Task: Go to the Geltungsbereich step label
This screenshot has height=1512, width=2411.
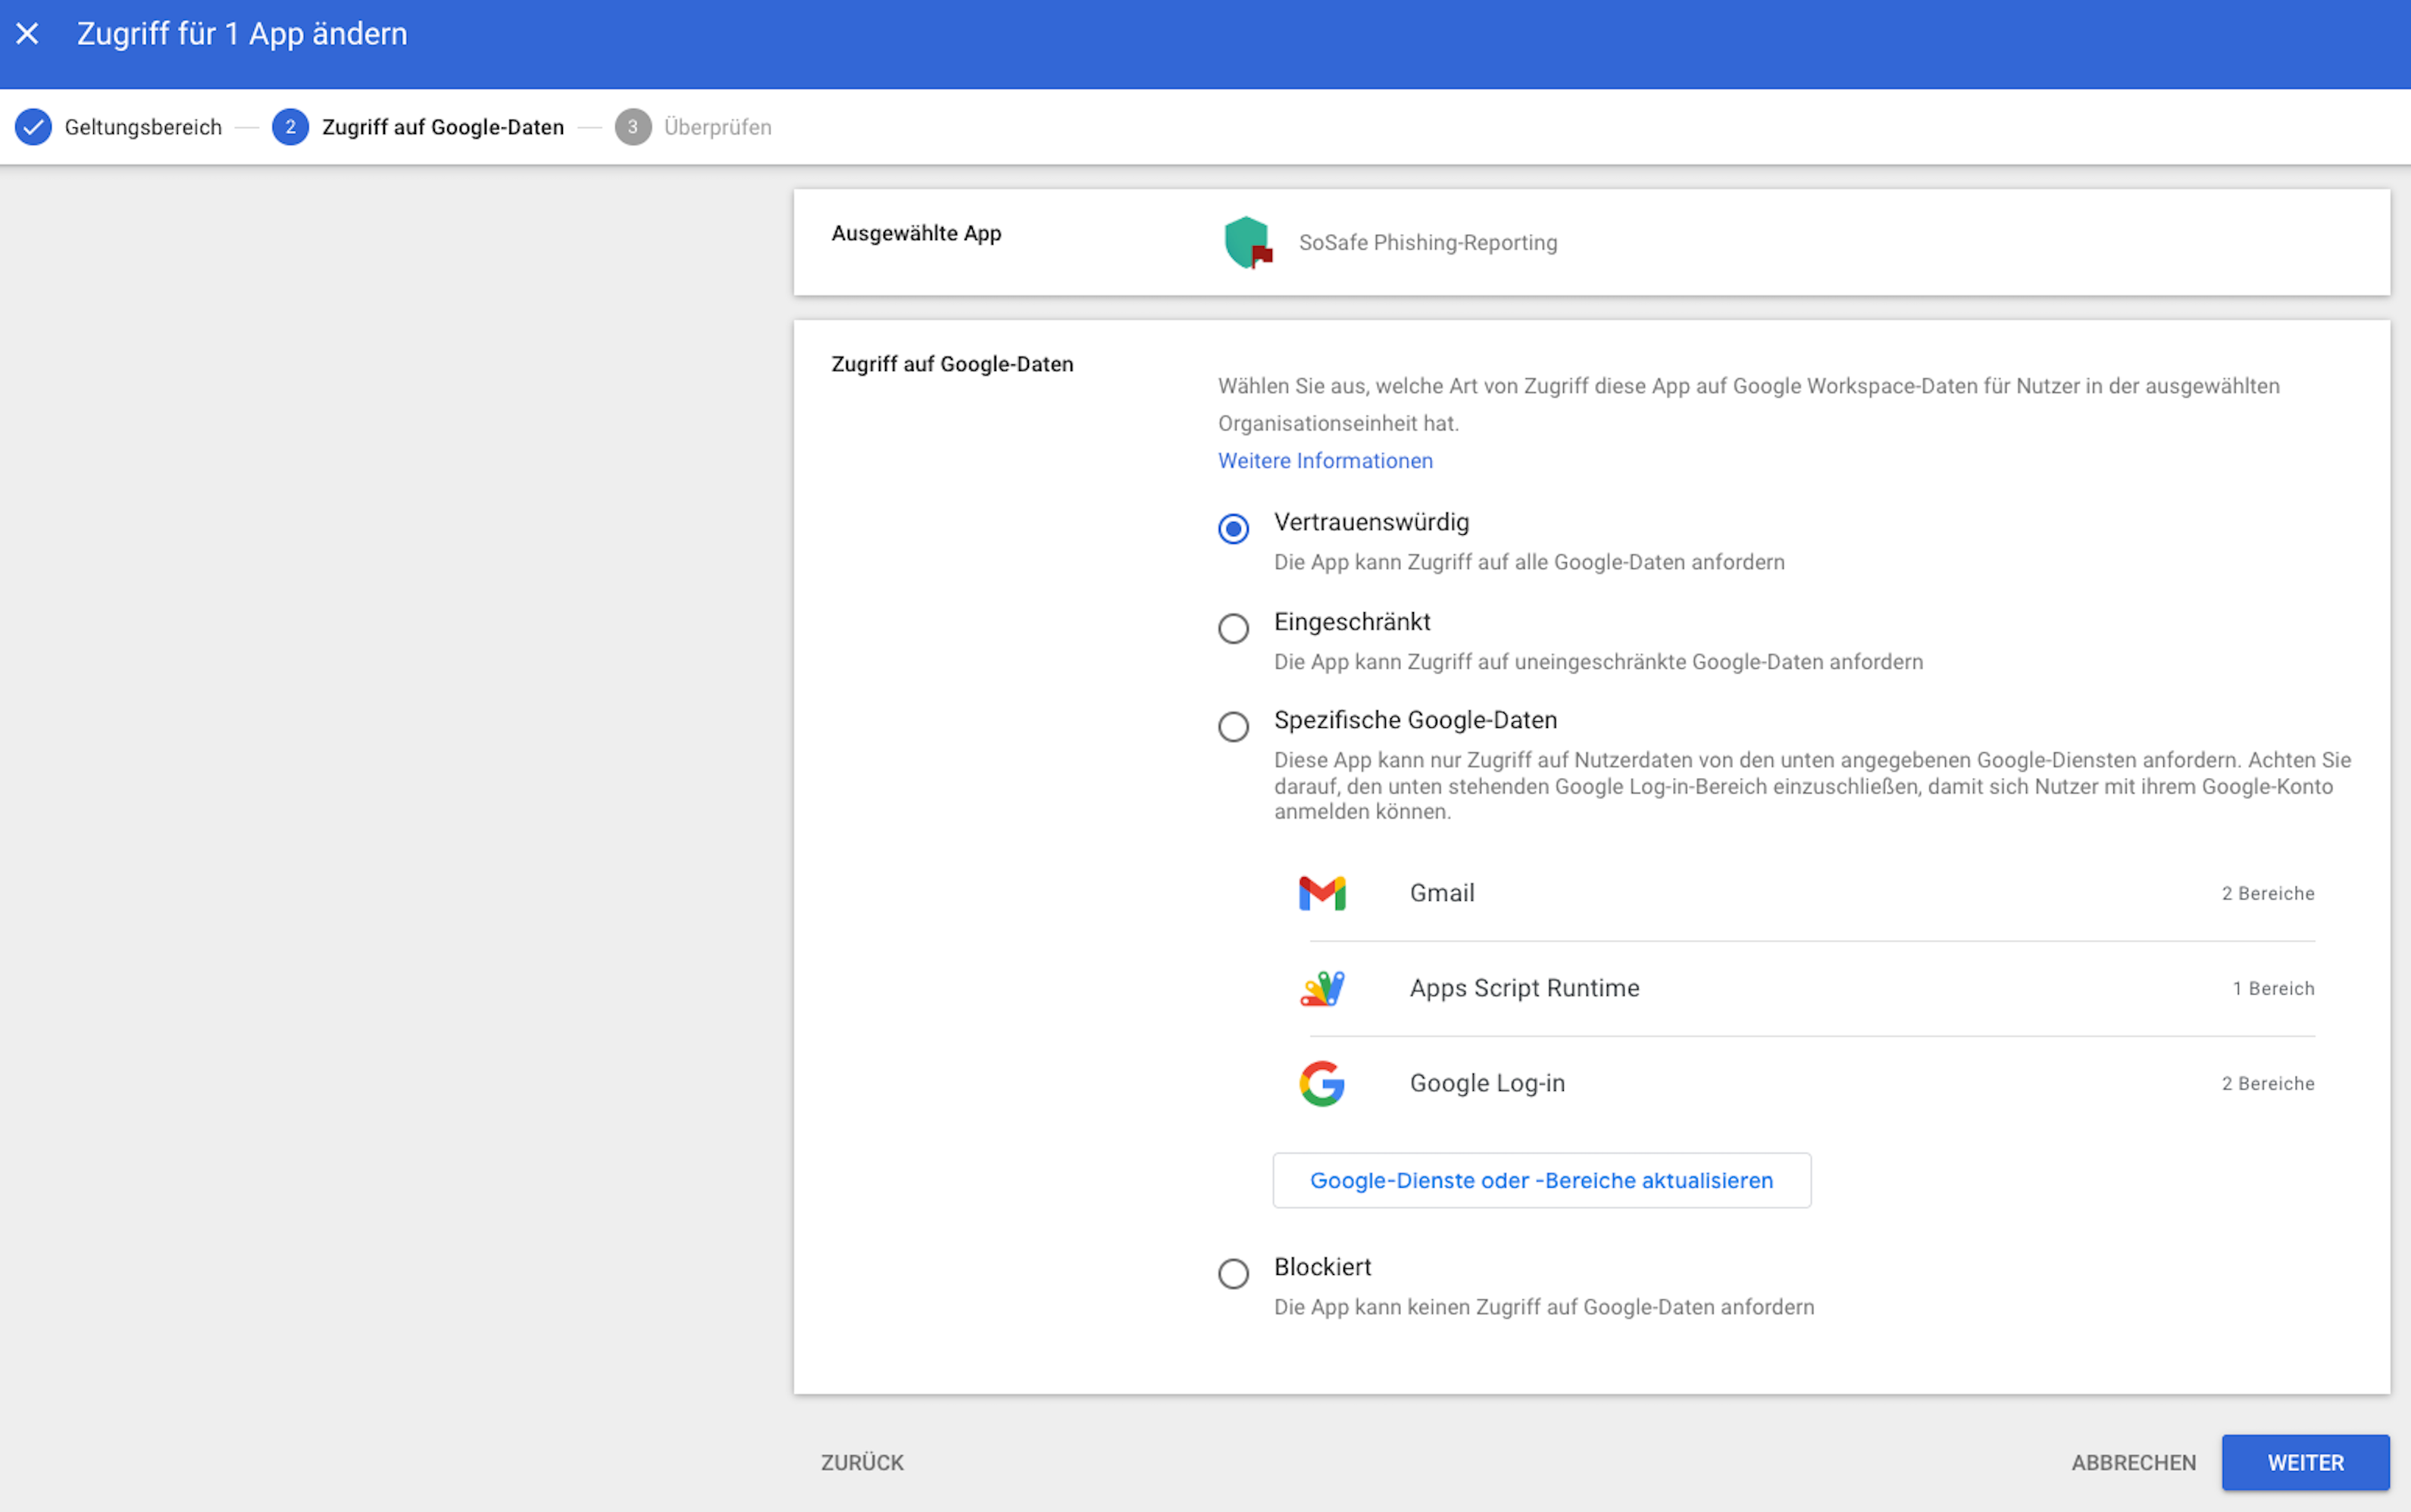Action: pyautogui.click(x=143, y=127)
